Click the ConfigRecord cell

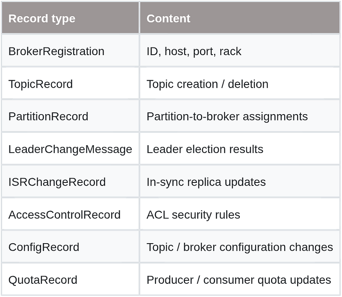(70, 247)
